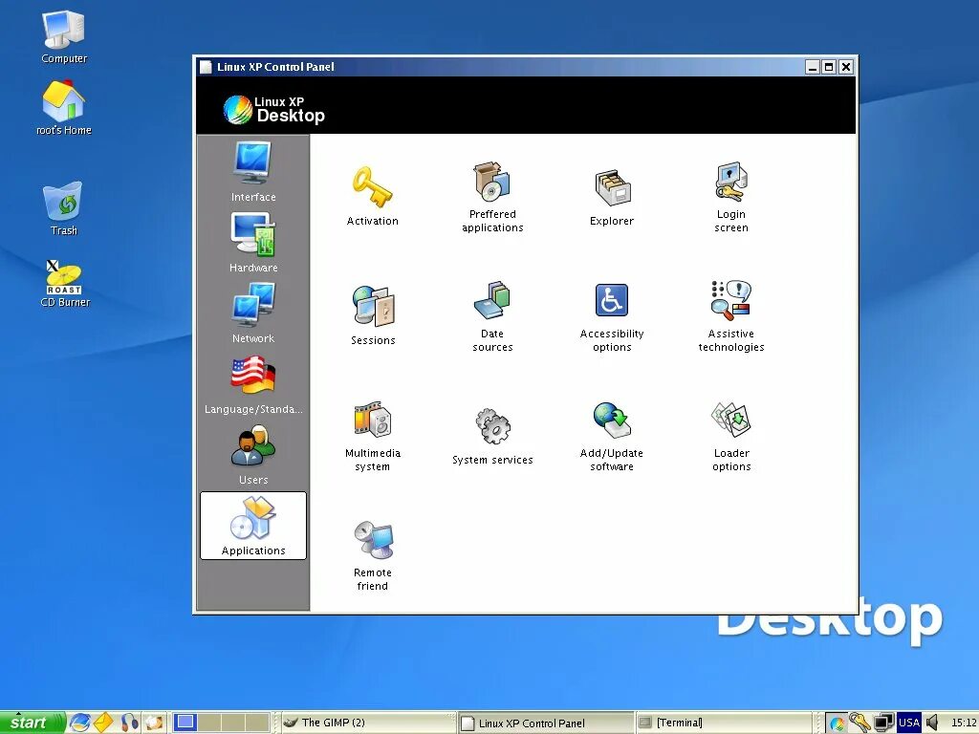The width and height of the screenshot is (979, 734).
Task: Click the Trash desktop icon
Action: pos(64,208)
